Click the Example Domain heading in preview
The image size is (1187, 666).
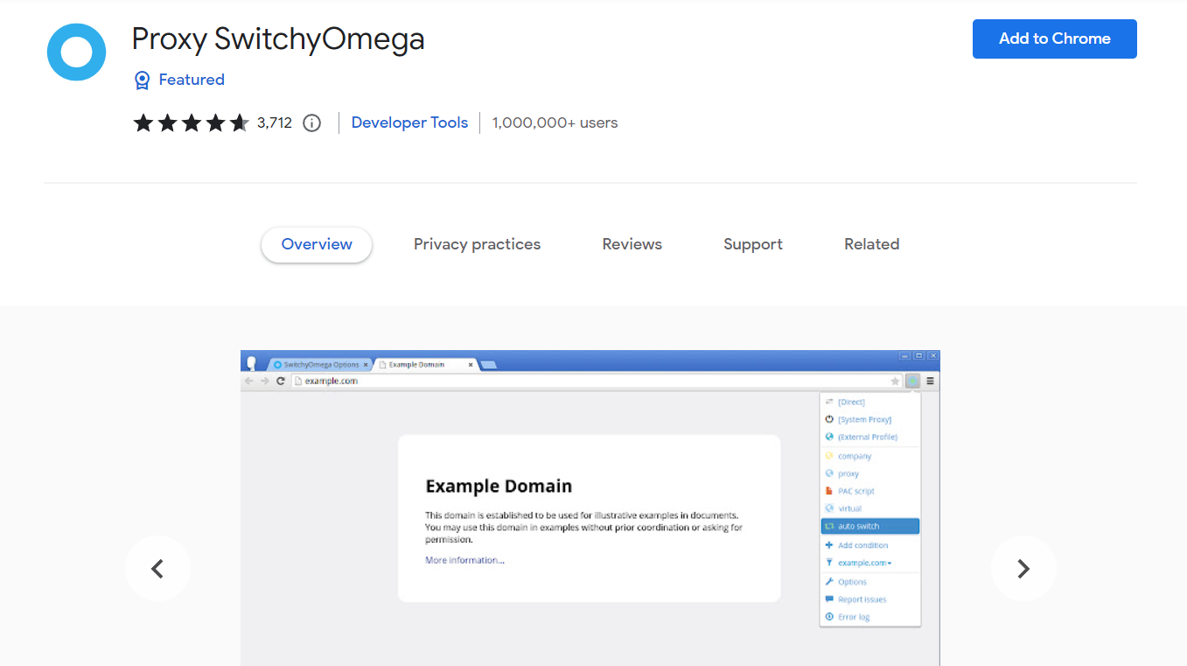499,487
